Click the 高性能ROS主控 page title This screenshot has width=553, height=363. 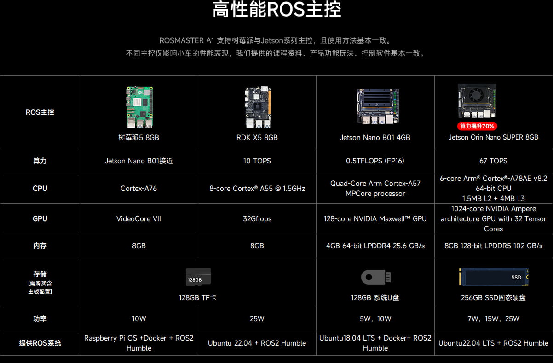point(276,10)
